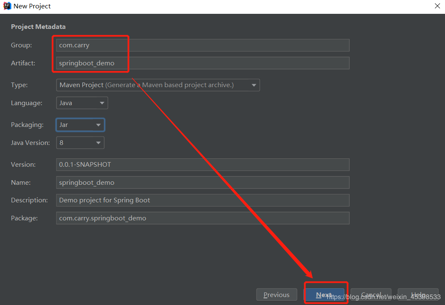Viewport: 445px width, 305px height.
Task: Click the Name: label
Action: tap(21, 182)
